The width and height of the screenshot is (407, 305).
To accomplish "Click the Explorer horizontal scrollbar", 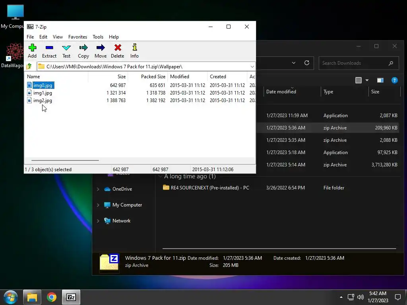I will (x=279, y=249).
